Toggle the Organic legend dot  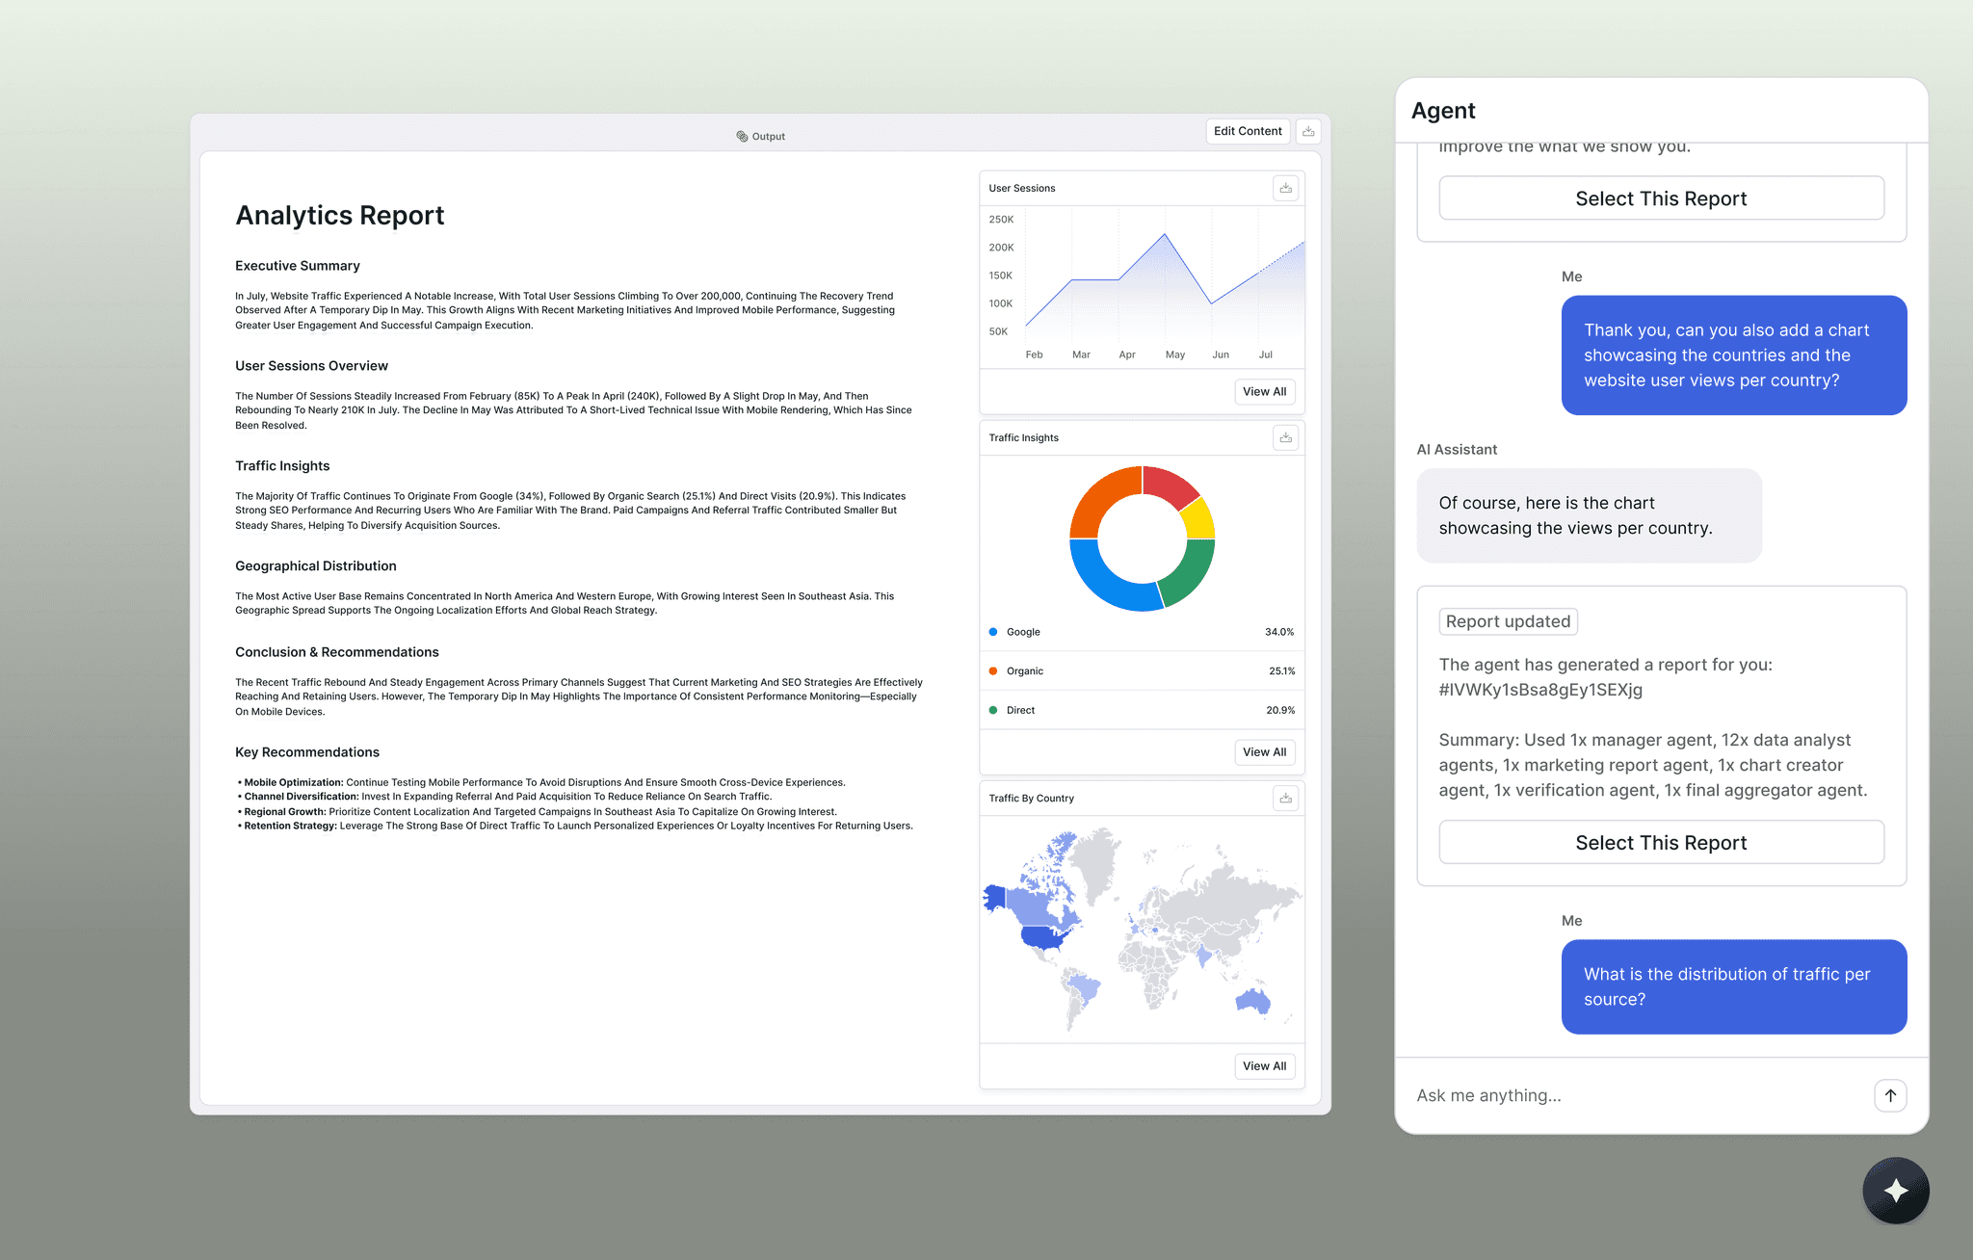pyautogui.click(x=992, y=670)
